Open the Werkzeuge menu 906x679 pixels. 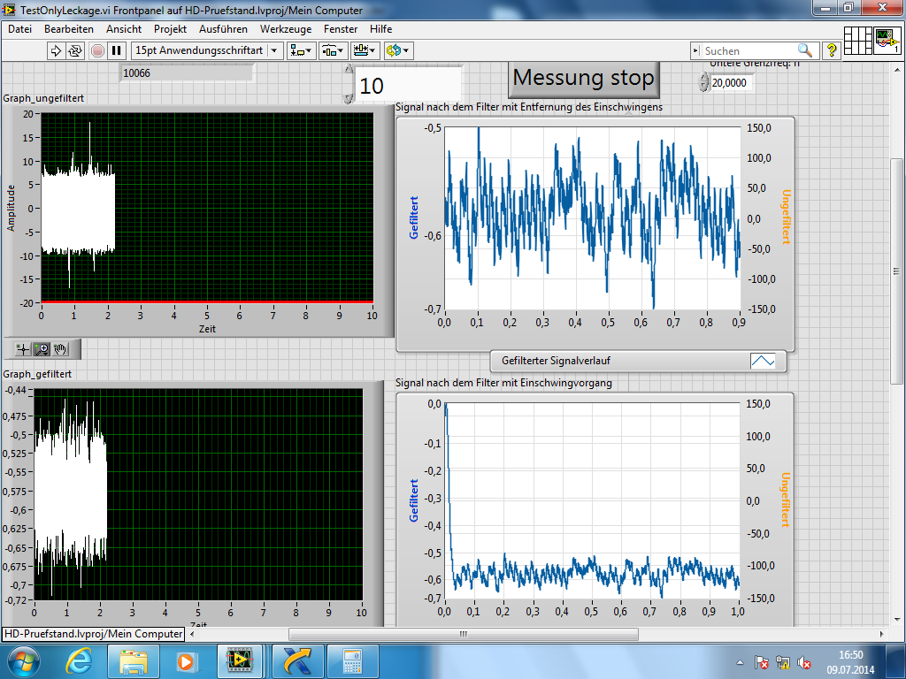[285, 29]
